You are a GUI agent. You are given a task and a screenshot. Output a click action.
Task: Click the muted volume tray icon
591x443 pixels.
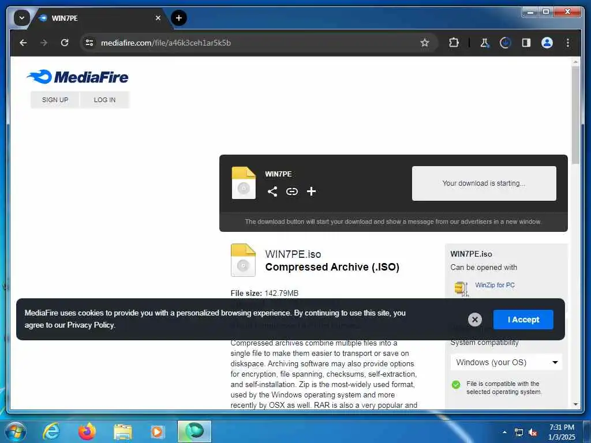533,433
